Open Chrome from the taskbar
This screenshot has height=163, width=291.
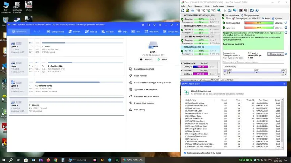point(56,160)
